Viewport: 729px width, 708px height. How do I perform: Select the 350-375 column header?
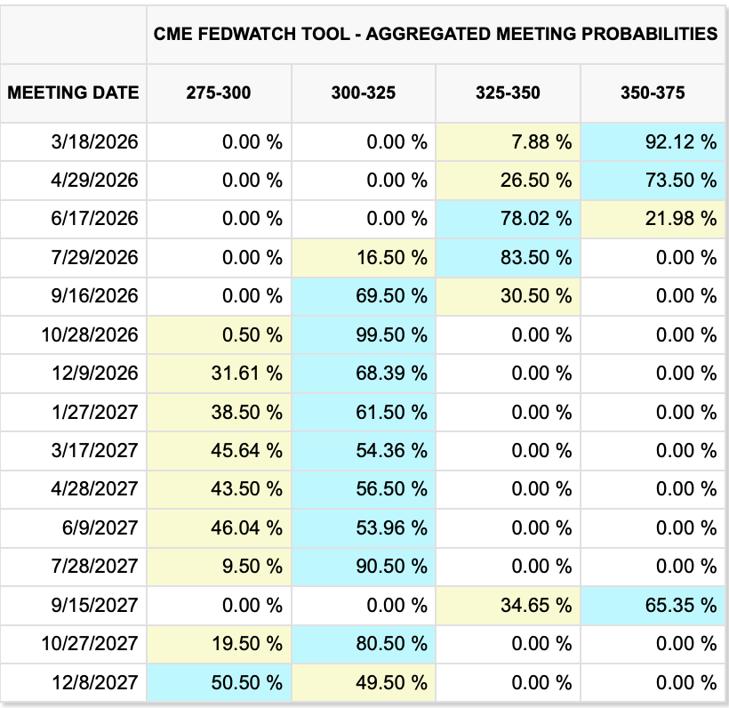[653, 93]
